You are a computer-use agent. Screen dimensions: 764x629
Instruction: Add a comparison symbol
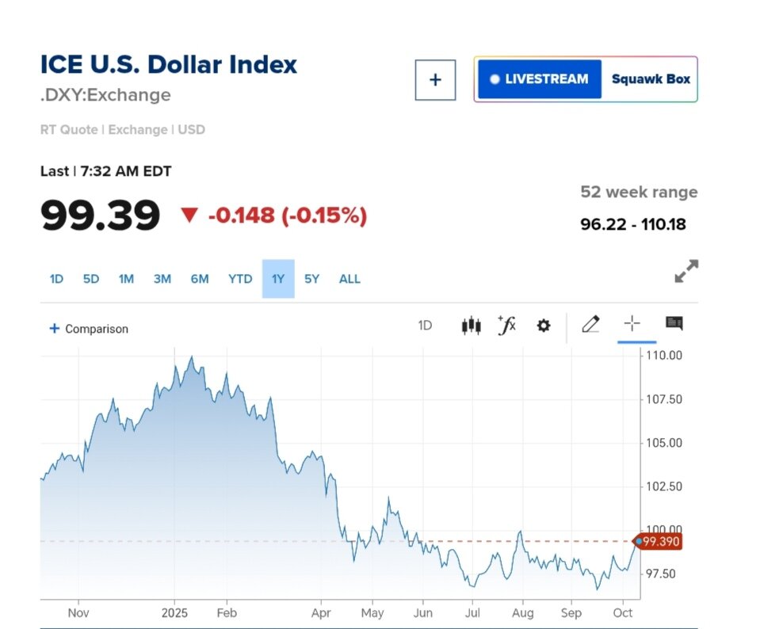[x=89, y=329]
